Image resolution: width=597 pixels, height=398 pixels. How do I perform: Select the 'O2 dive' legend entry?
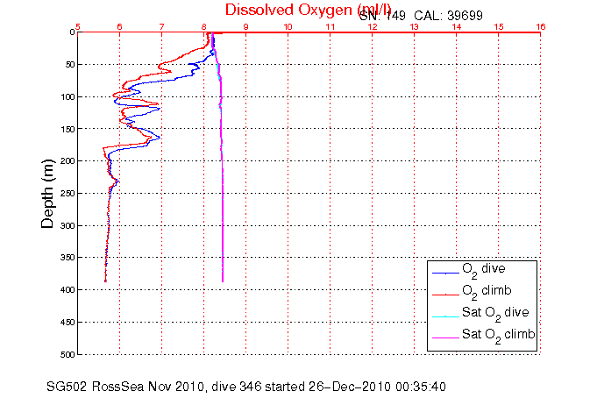pyautogui.click(x=484, y=269)
